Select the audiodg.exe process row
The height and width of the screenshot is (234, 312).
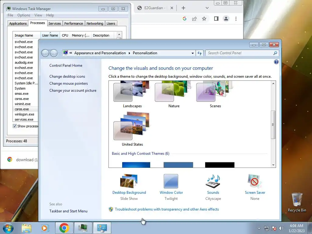point(25,62)
